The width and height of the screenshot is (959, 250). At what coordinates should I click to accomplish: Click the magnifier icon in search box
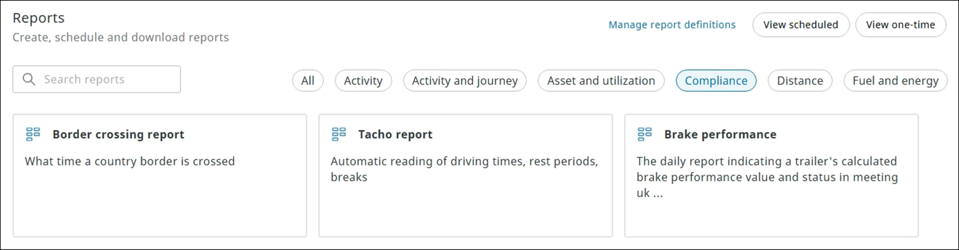29,79
